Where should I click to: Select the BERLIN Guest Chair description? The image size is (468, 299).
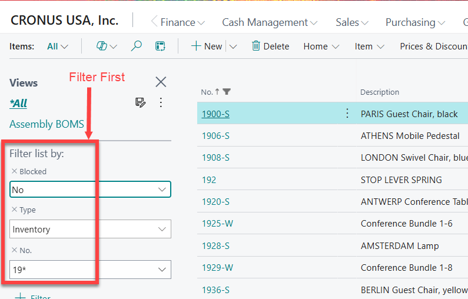(x=414, y=290)
